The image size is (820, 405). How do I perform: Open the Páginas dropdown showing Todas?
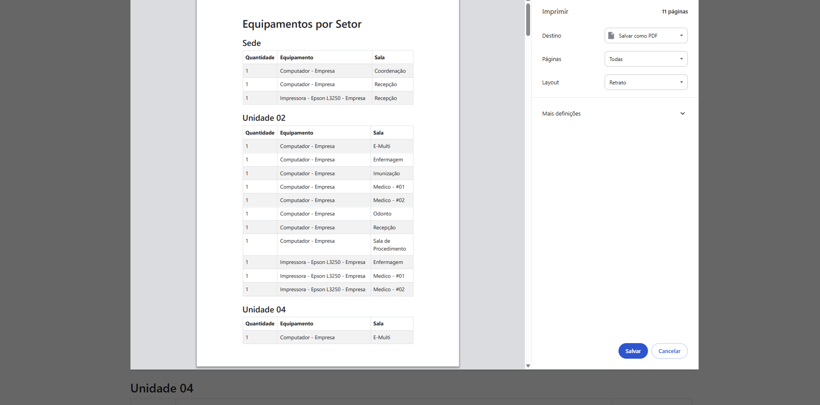point(645,59)
